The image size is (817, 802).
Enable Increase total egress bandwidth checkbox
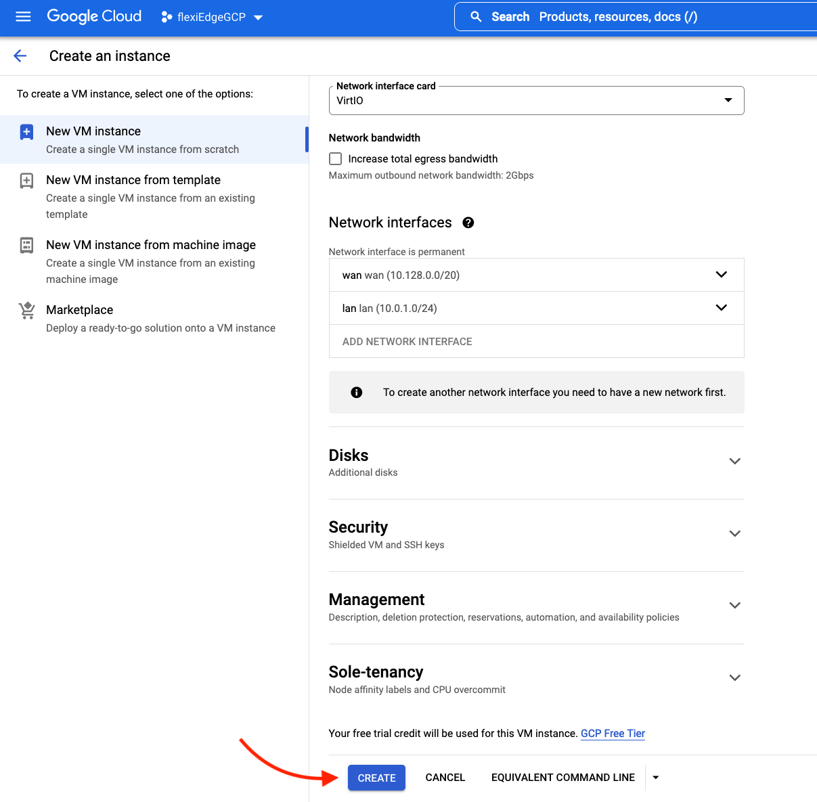click(x=335, y=159)
